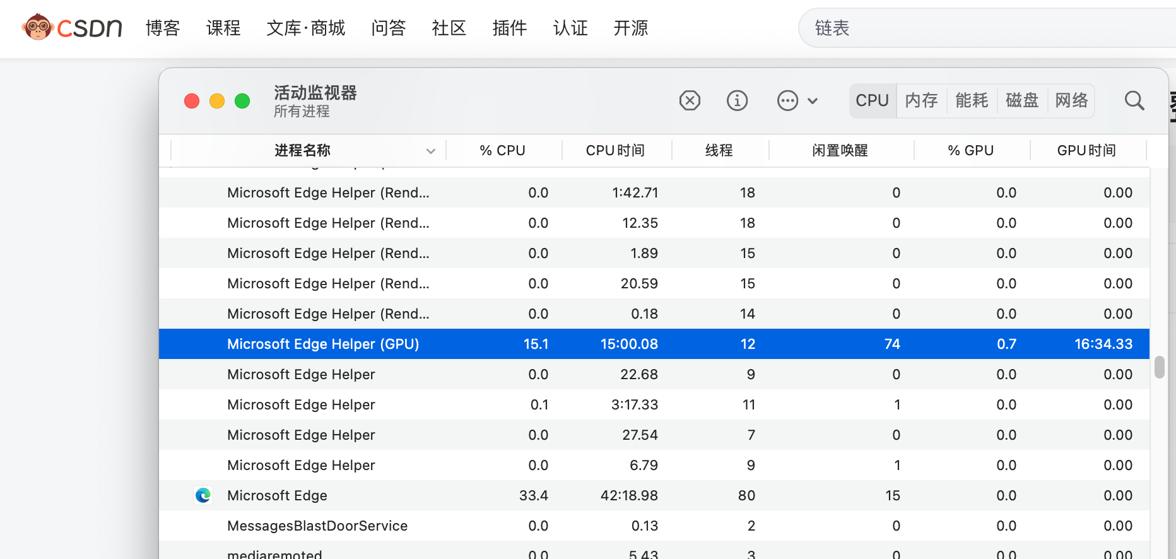The width and height of the screenshot is (1176, 559).
Task: Switch to the 磁盘 tab
Action: pos(1022,100)
